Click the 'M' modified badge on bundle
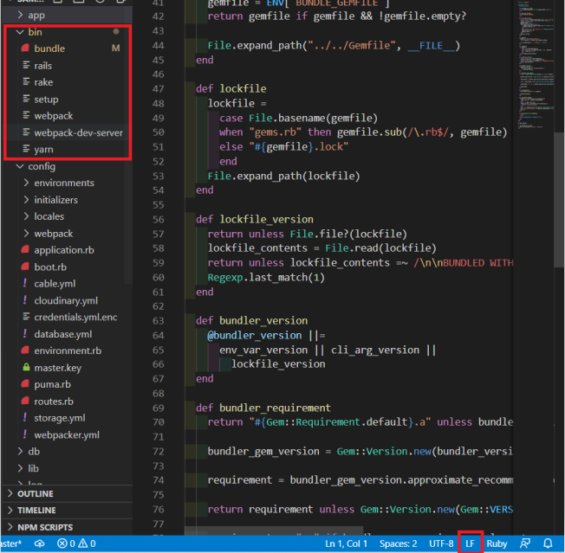Screen dimensions: 565x553 pyautogui.click(x=115, y=48)
